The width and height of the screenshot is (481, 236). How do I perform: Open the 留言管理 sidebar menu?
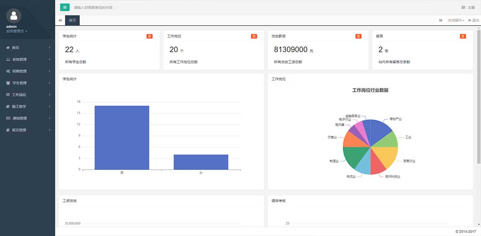point(27,130)
